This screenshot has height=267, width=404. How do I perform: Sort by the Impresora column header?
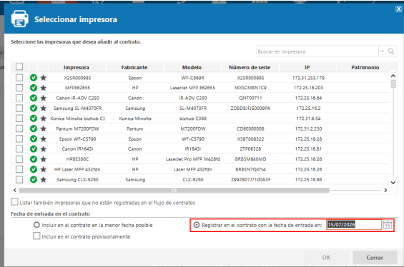77,67
